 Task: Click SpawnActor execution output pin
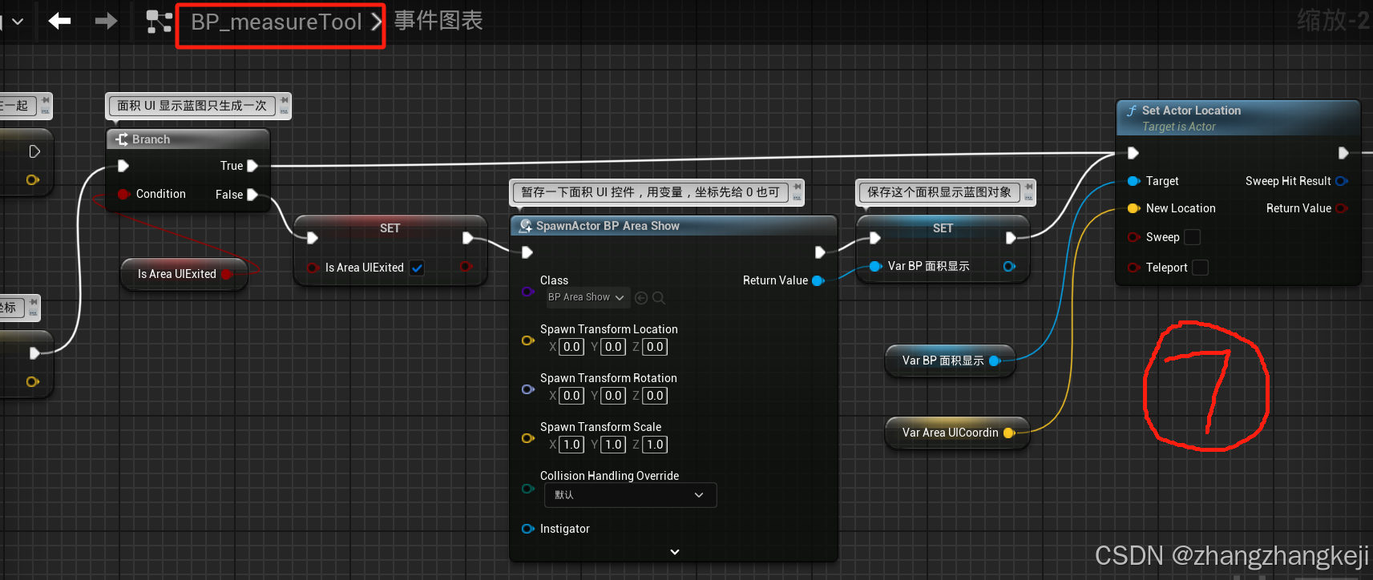click(x=820, y=252)
